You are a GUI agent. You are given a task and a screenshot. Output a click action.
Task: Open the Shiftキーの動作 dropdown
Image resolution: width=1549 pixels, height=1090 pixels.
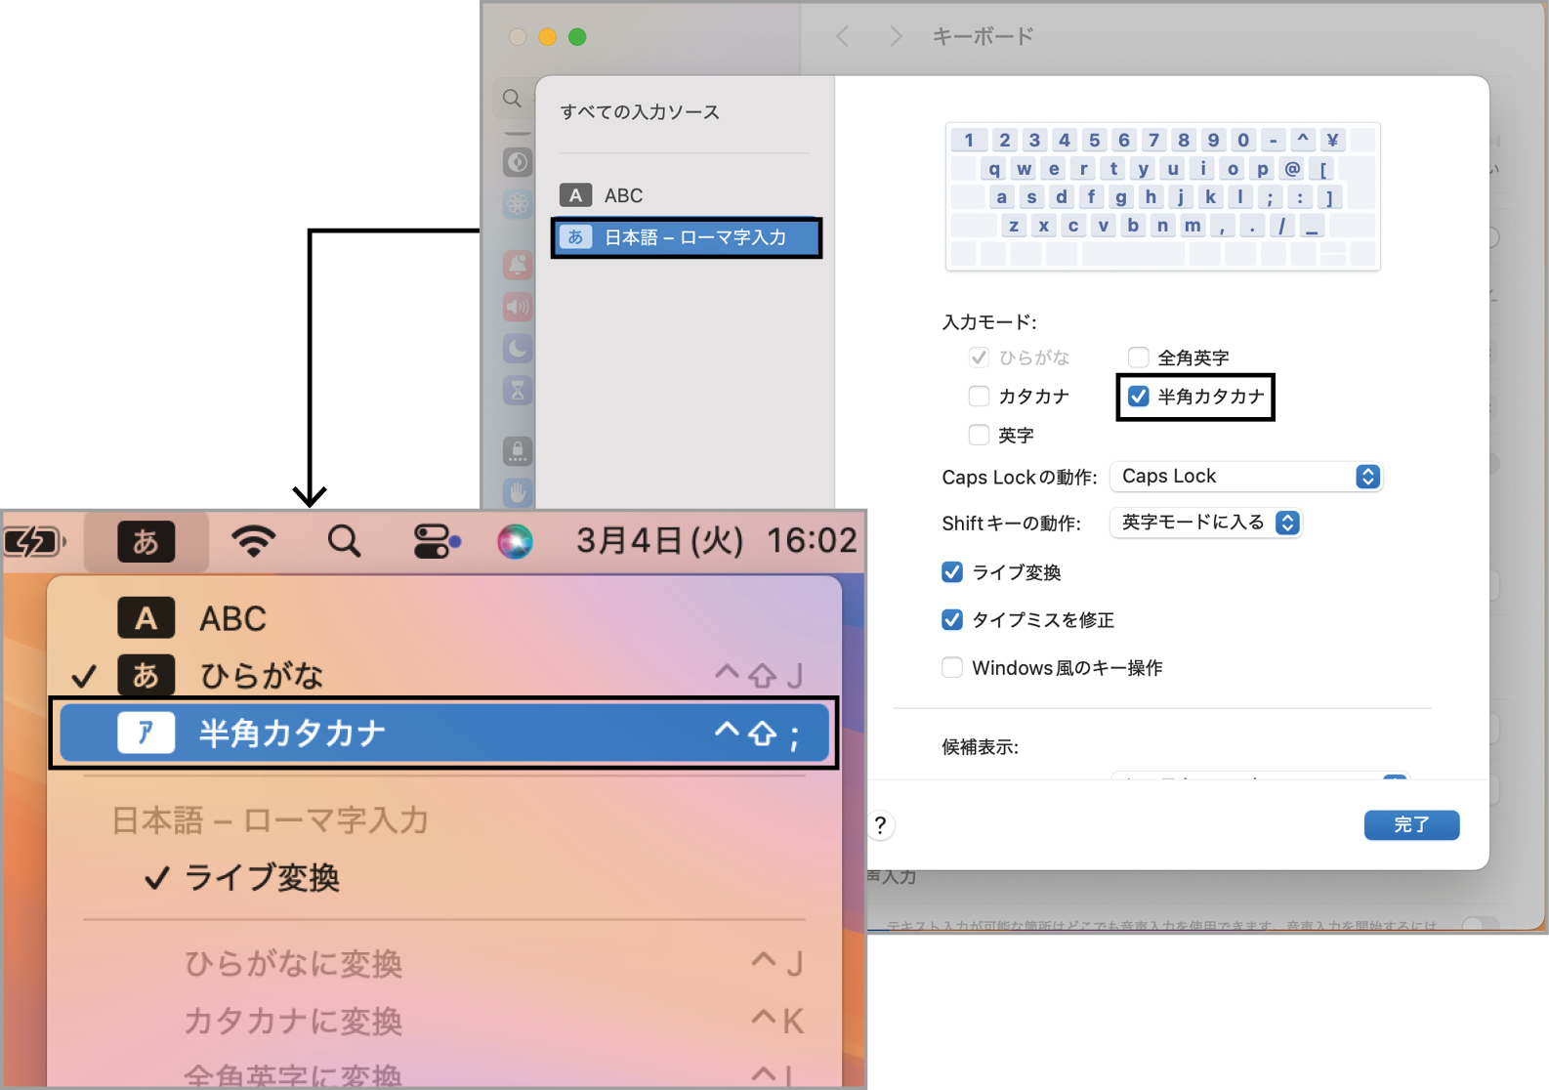(1205, 523)
